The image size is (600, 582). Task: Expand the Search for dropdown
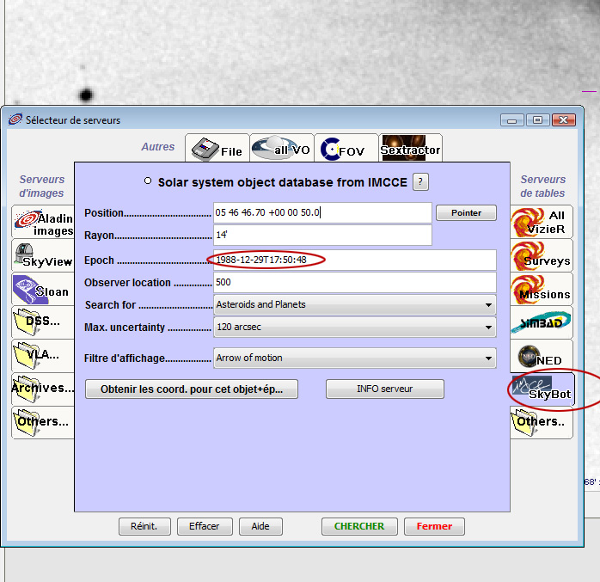(x=355, y=304)
